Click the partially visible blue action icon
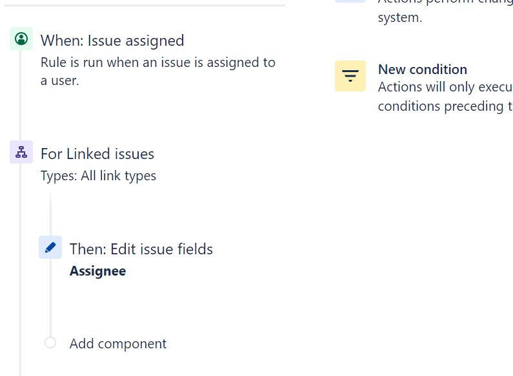513x376 pixels. 350,1
